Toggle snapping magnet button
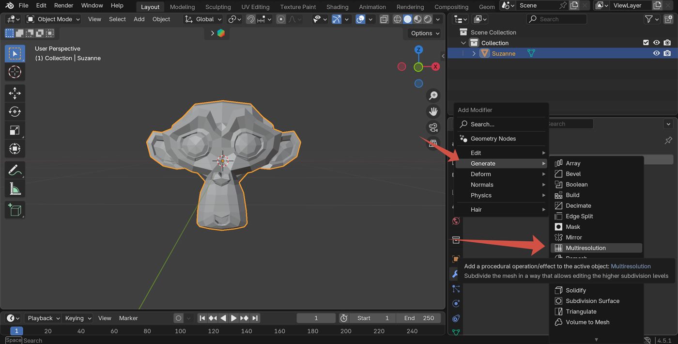Screen dimensions: 678x344 click(x=251, y=19)
